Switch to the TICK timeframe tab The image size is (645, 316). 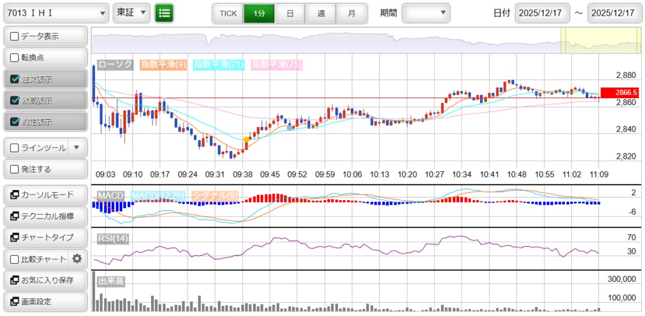(x=228, y=13)
